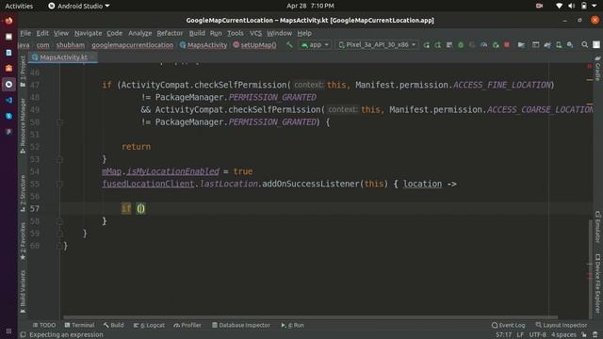Open the Build menu
Screen dimensions: 603x339
click(x=197, y=33)
